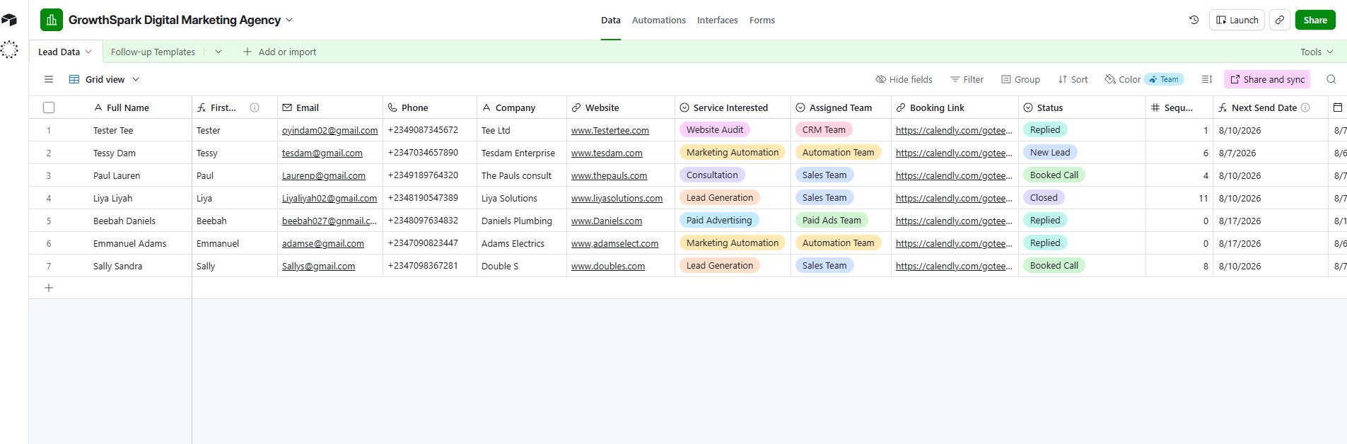Click the plus icon to add a row
The width and height of the screenshot is (1347, 444).
pyautogui.click(x=49, y=288)
